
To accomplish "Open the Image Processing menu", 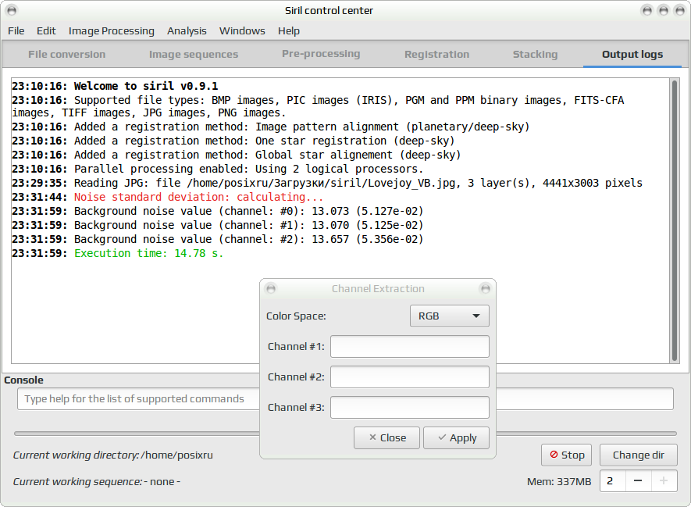I will tap(112, 31).
